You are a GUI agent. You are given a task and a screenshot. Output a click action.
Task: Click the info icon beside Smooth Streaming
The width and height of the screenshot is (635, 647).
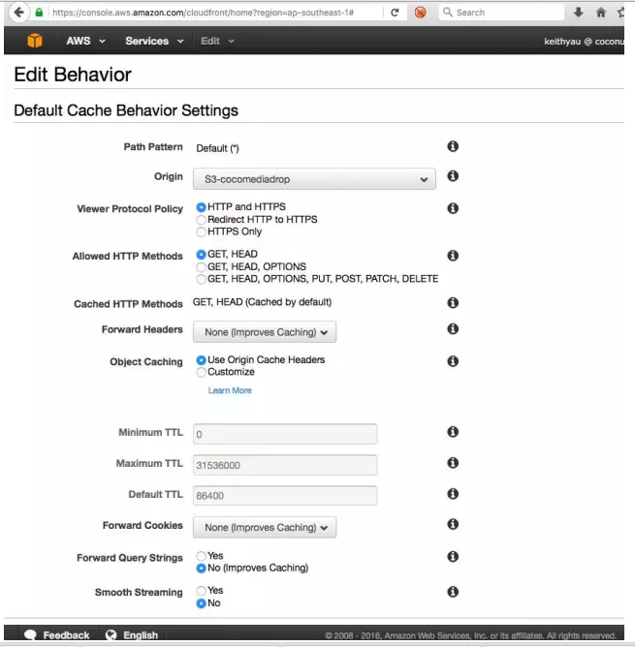tap(453, 592)
